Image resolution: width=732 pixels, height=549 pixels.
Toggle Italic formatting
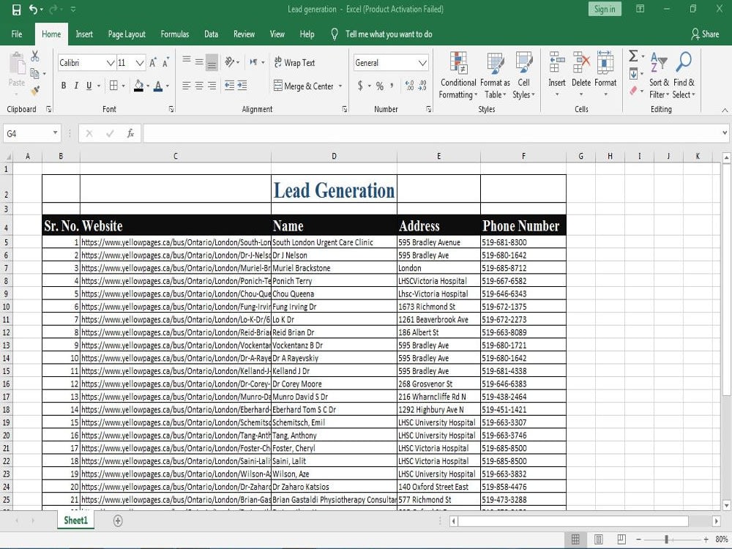click(76, 86)
